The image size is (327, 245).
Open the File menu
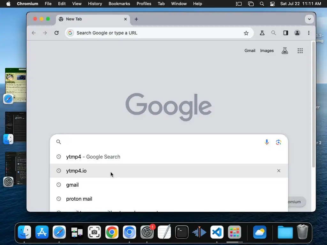(x=48, y=4)
